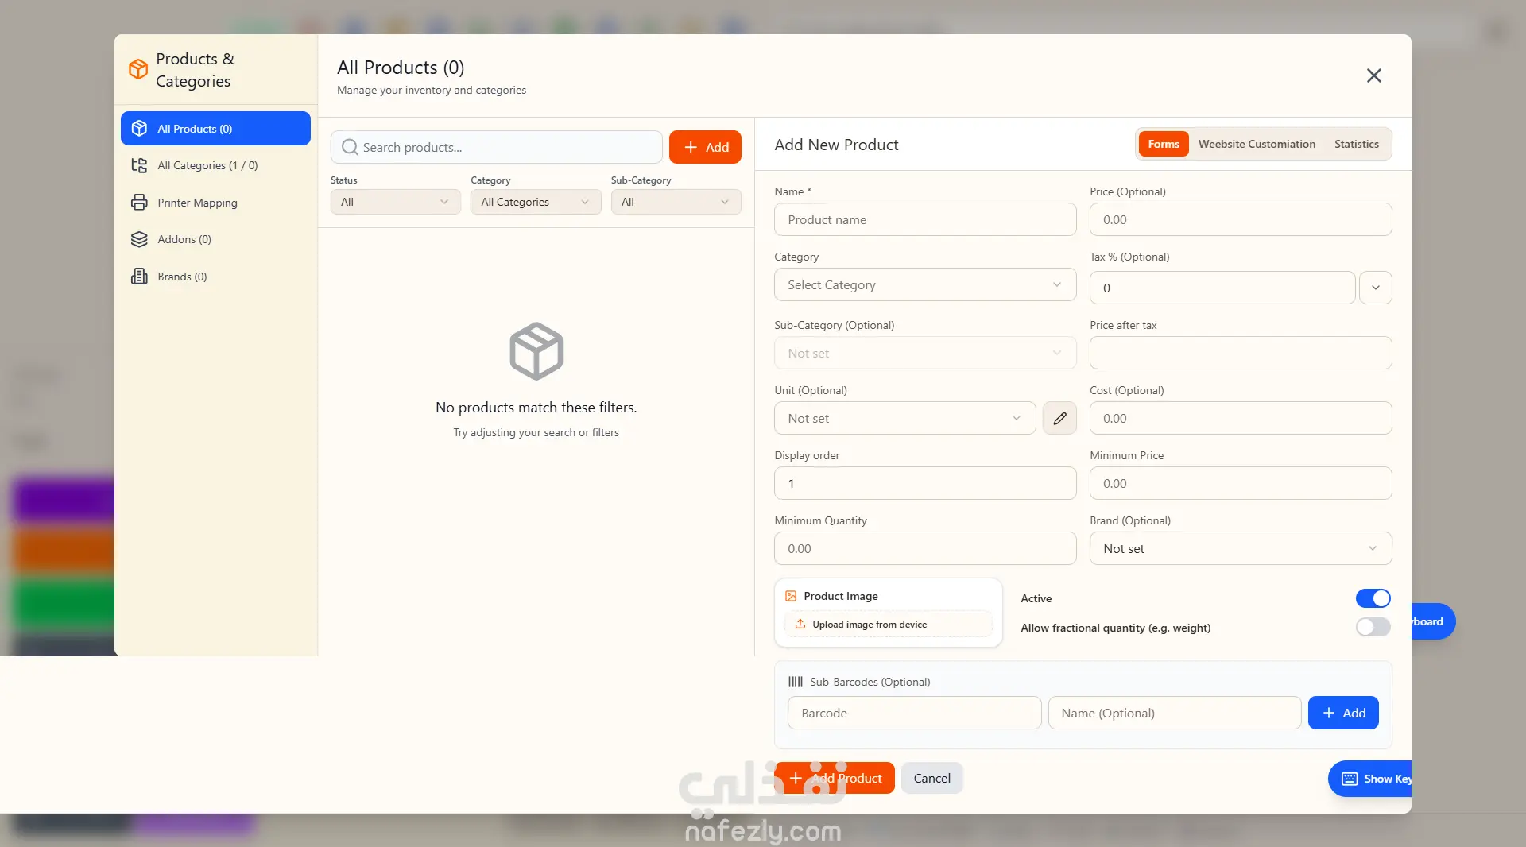Screen dimensions: 1526x847
Task: Open the Status filter dropdown
Action: point(395,202)
